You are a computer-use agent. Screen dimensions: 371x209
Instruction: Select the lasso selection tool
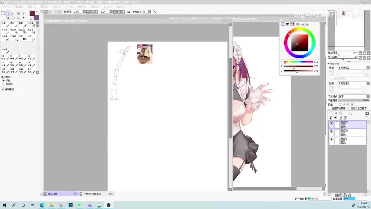pyautogui.click(x=8, y=13)
